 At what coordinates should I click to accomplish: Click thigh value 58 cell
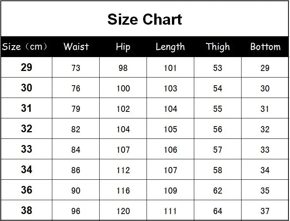click(218, 169)
